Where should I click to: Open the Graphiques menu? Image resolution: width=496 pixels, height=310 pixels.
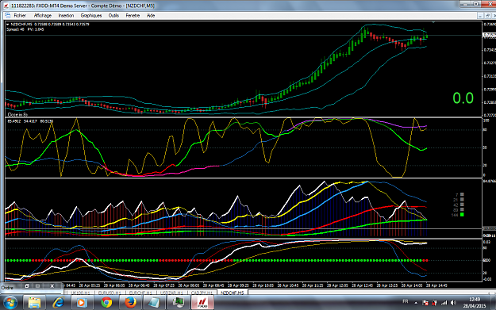pyautogui.click(x=91, y=16)
